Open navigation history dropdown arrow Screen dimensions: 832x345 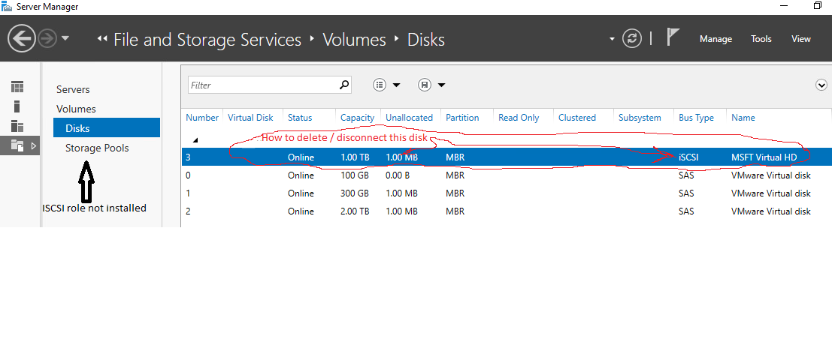[65, 38]
